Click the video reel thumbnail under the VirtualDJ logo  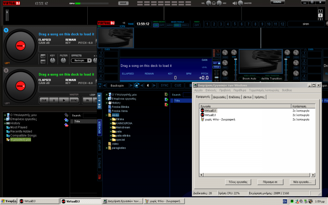tap(116, 38)
